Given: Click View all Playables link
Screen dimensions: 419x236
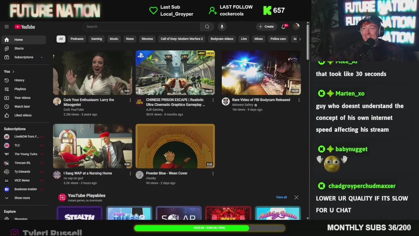Looking at the screenshot, I should [281, 197].
